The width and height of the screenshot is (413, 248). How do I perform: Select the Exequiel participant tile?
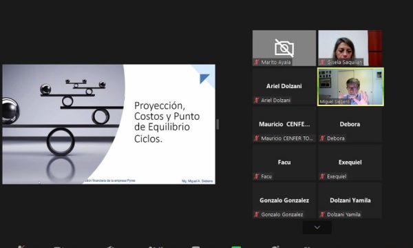[350, 163]
